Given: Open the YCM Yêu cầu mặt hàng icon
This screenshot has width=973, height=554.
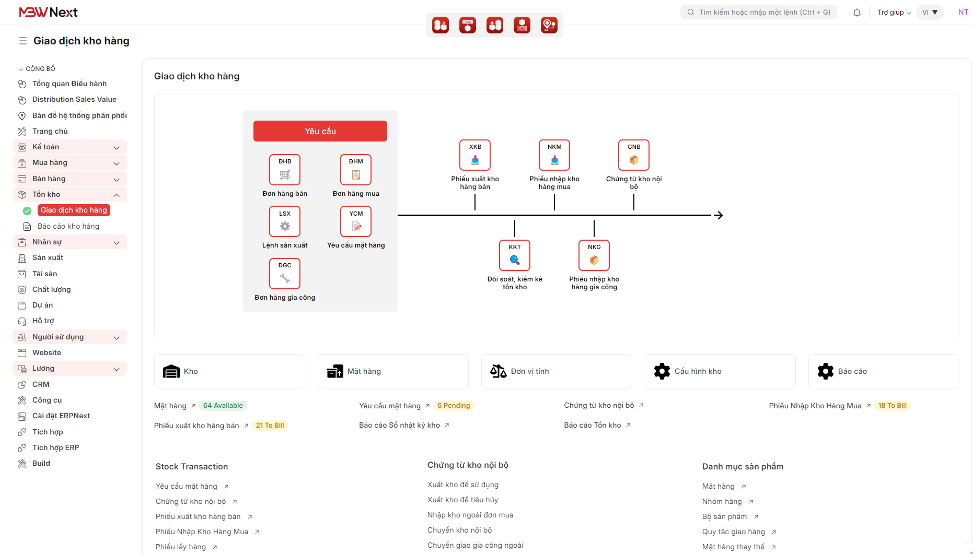Looking at the screenshot, I should coord(356,221).
